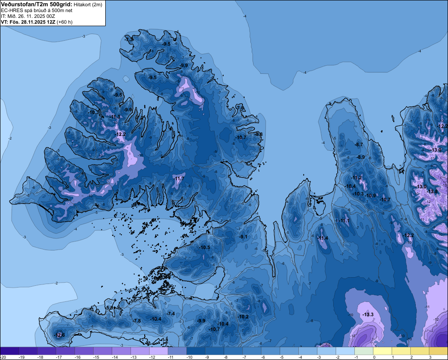Click the 0 label on the color scale

click(x=374, y=357)
